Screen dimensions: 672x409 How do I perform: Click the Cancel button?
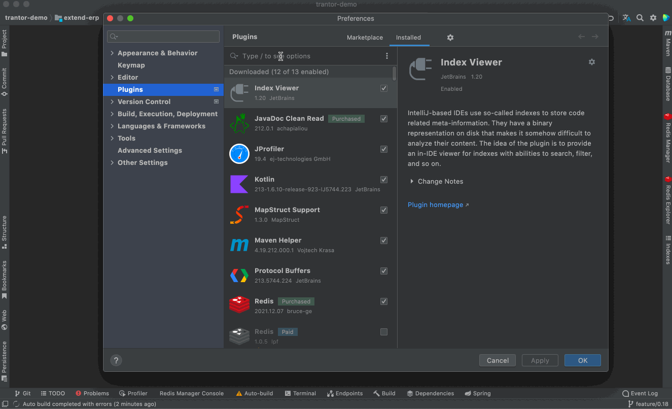[x=498, y=360]
